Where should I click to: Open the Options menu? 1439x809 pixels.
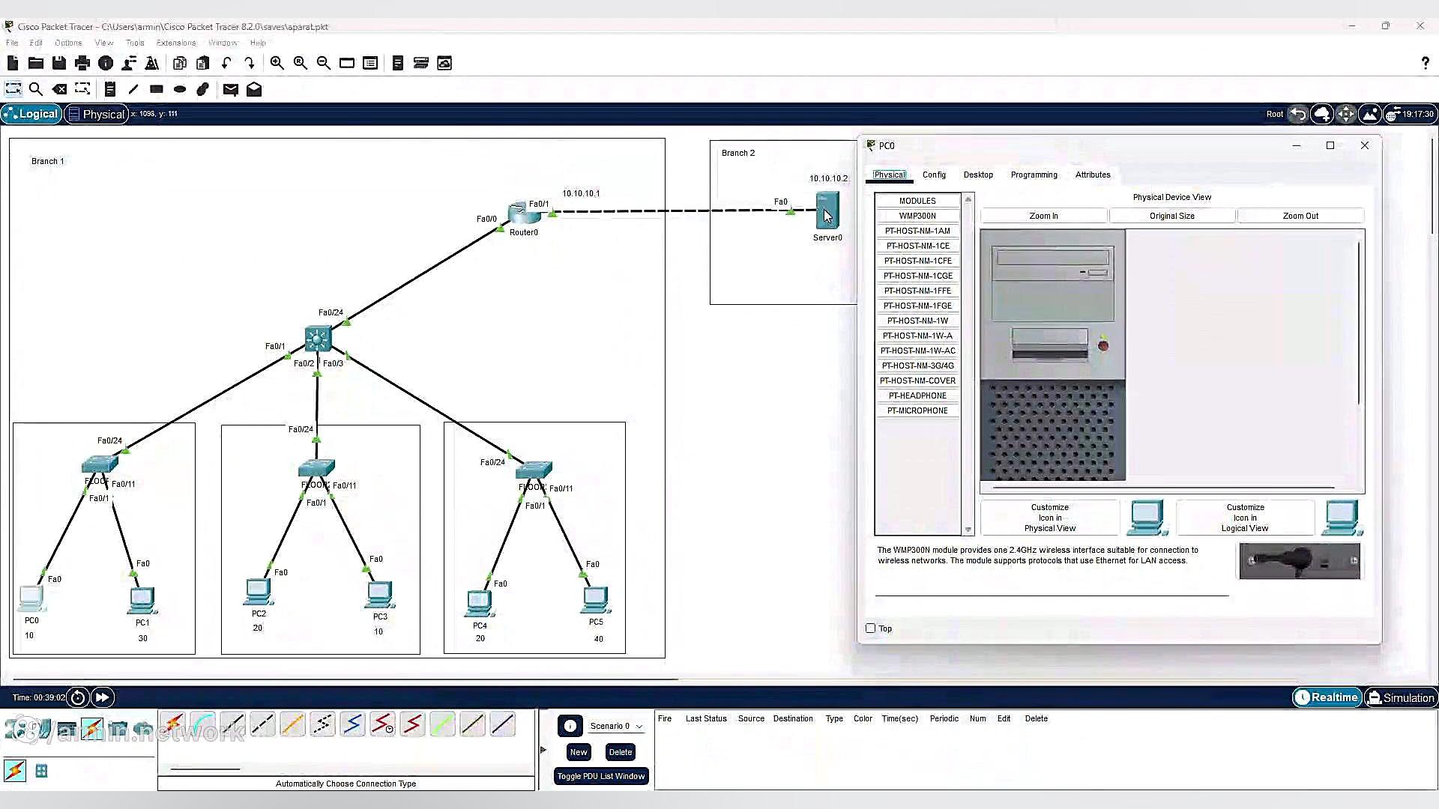pos(68,43)
